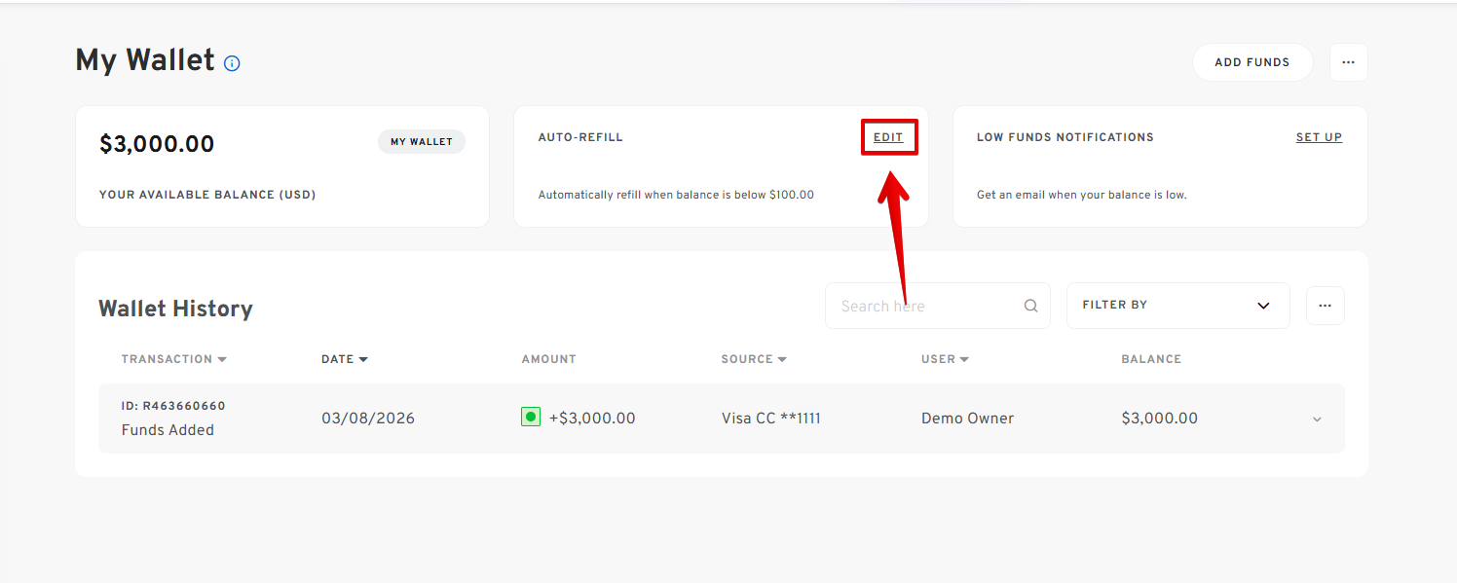This screenshot has width=1457, height=583.
Task: Click the green status icon beside +$3,000.00
Action: 531,418
